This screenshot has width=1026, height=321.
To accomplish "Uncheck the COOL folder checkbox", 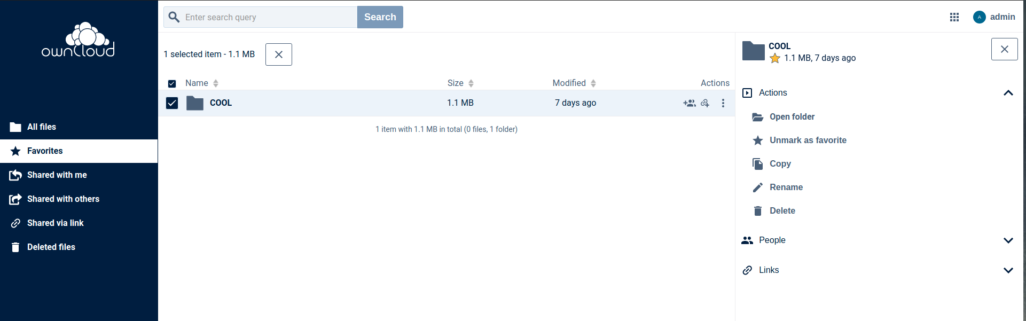I will [x=172, y=103].
